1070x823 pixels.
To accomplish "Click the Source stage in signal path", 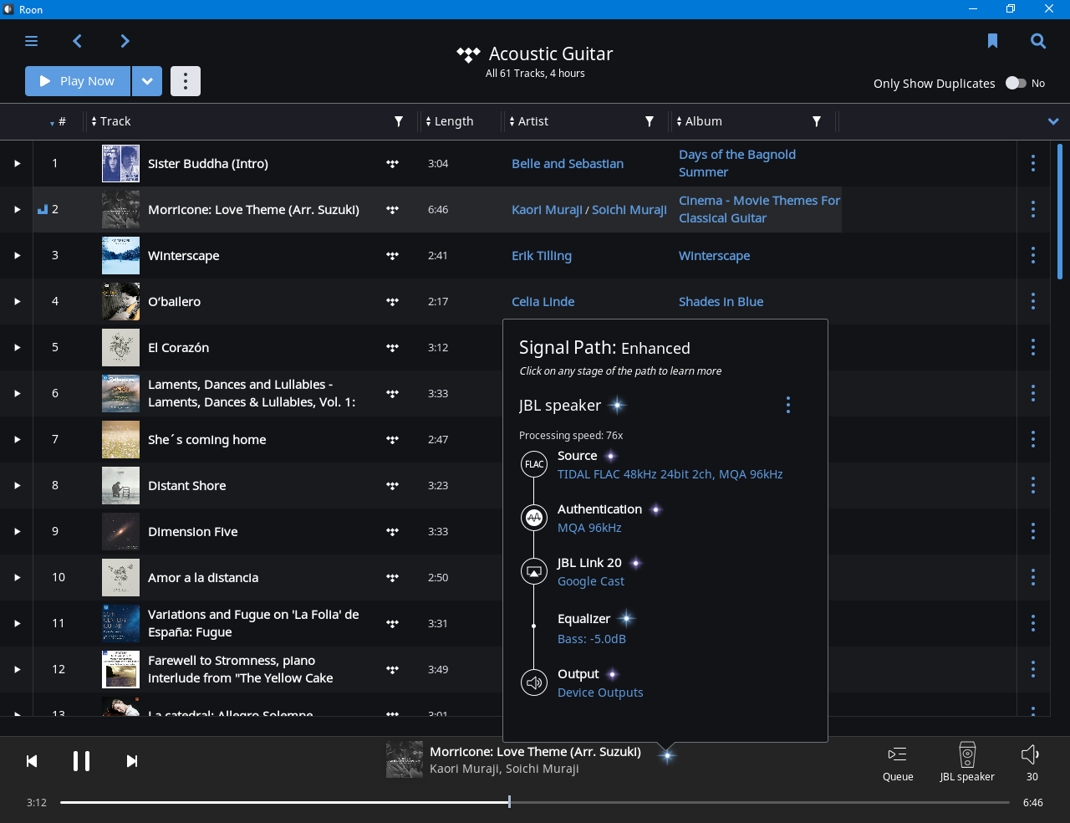I will pyautogui.click(x=578, y=456).
